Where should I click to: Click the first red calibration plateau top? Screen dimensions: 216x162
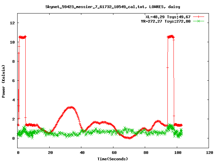click(22, 37)
